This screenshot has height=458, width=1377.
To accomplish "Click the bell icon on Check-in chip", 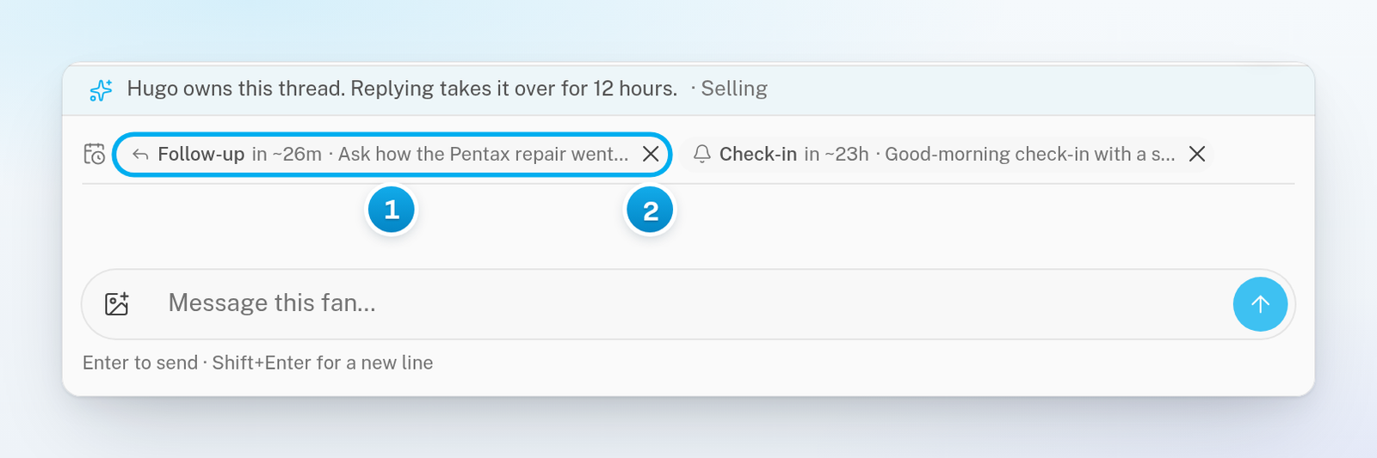I will pos(702,154).
